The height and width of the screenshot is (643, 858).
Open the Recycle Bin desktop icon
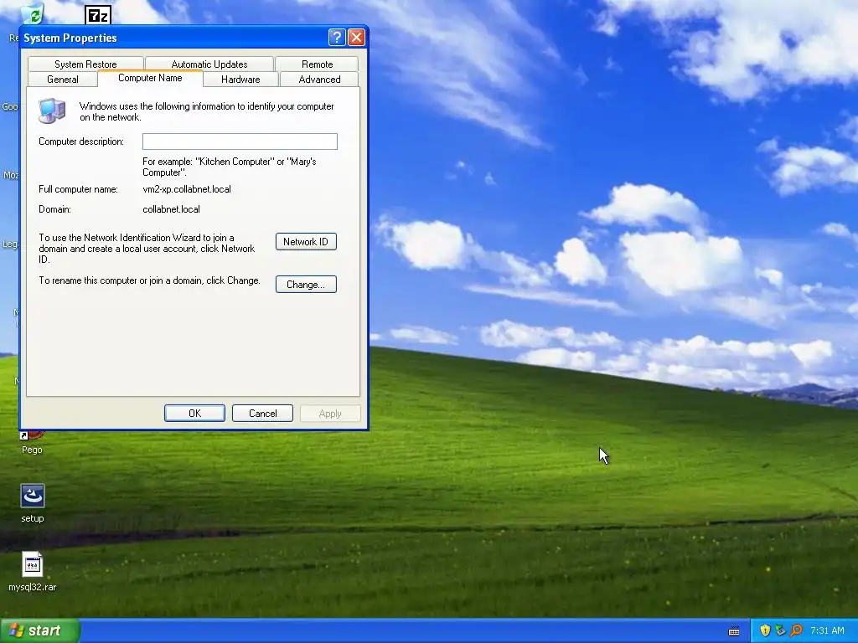point(33,13)
